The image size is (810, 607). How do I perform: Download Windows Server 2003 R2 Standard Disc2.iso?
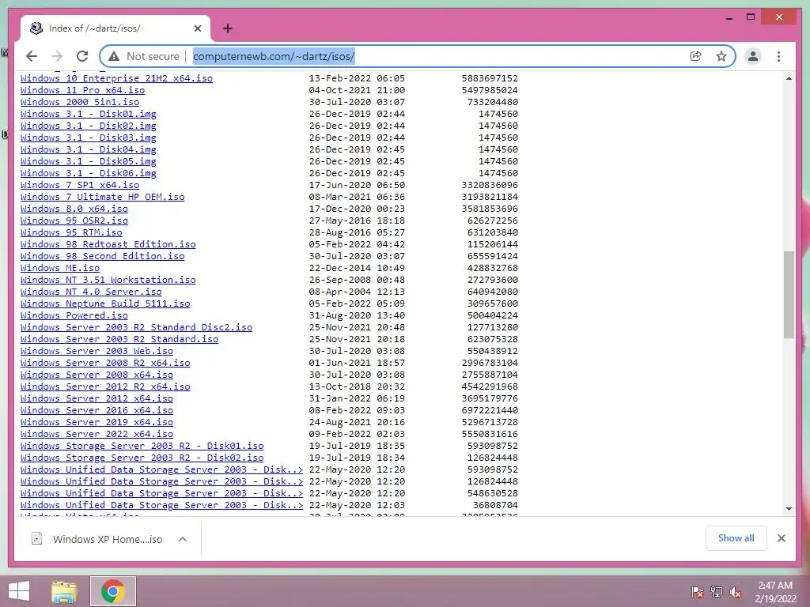pos(136,328)
